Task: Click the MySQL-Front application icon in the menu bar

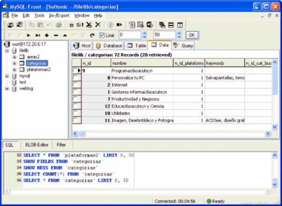Action: [6, 15]
